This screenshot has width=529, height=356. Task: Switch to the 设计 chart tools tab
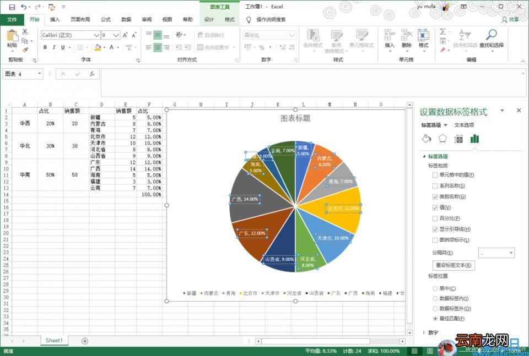tap(209, 20)
